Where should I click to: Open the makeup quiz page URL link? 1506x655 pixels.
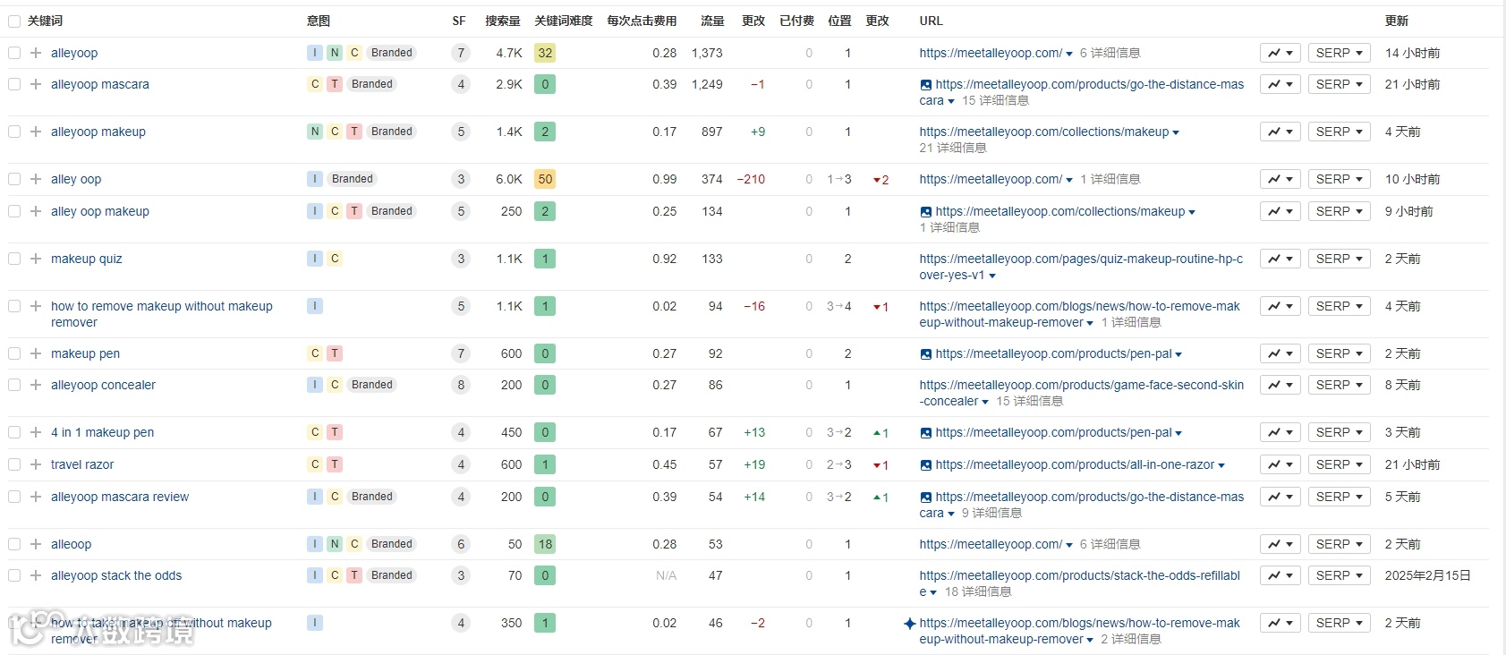tap(1081, 267)
